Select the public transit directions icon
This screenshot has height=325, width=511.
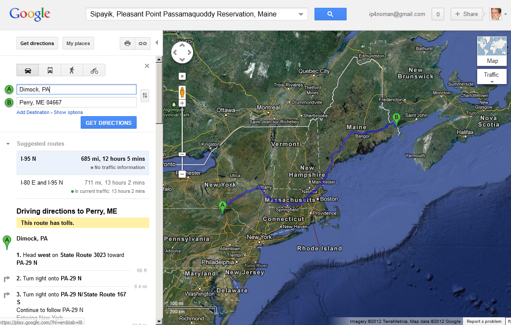[49, 70]
